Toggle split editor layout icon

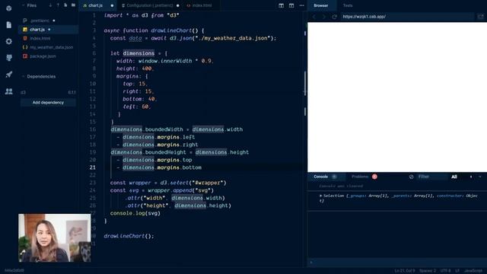pos(281,5)
